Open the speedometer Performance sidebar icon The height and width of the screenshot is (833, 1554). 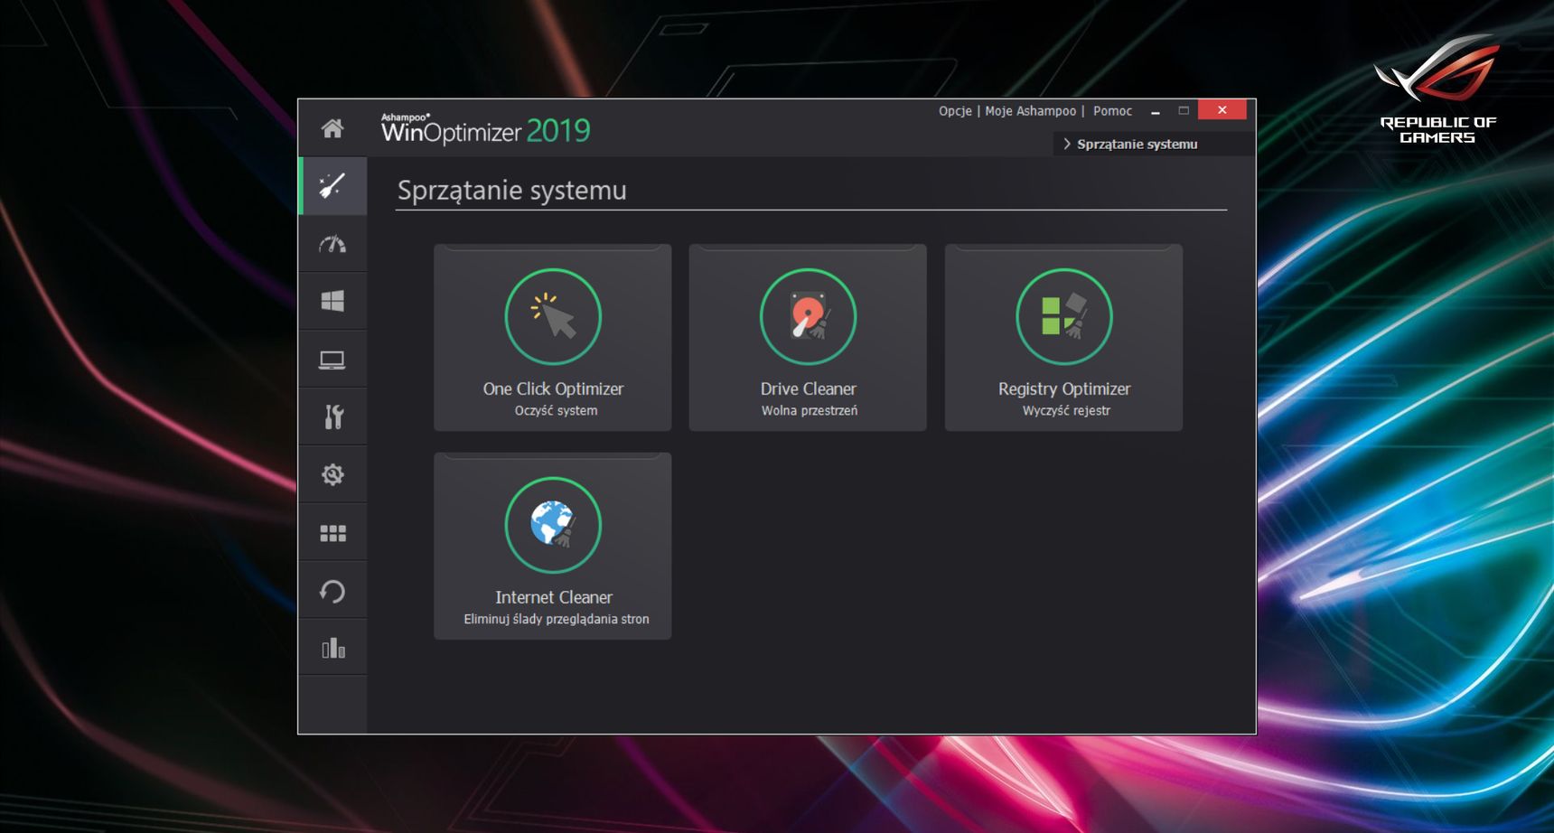pyautogui.click(x=332, y=244)
